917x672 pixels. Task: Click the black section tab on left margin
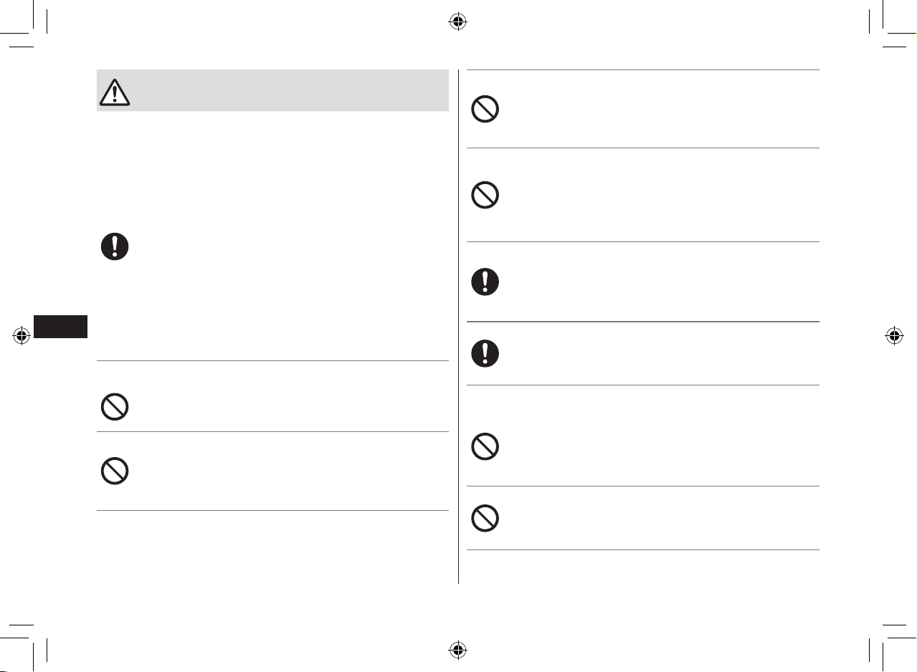(x=60, y=326)
